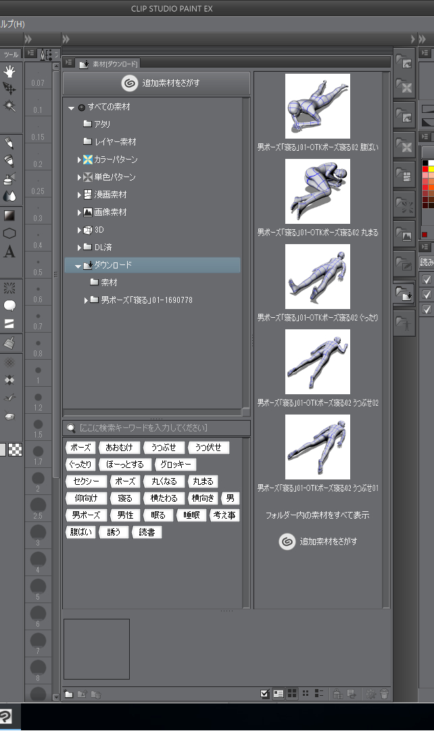Screen dimensions: 434x731
Task: Toggle the third checkbox in right panel
Action: (427, 310)
